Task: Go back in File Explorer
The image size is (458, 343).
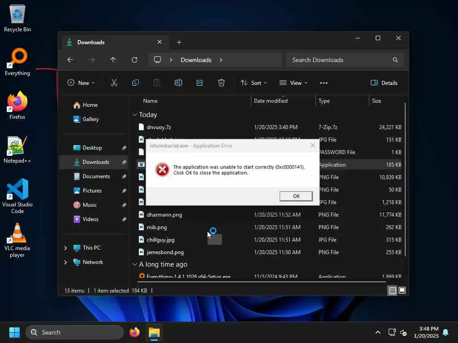Action: [70, 60]
